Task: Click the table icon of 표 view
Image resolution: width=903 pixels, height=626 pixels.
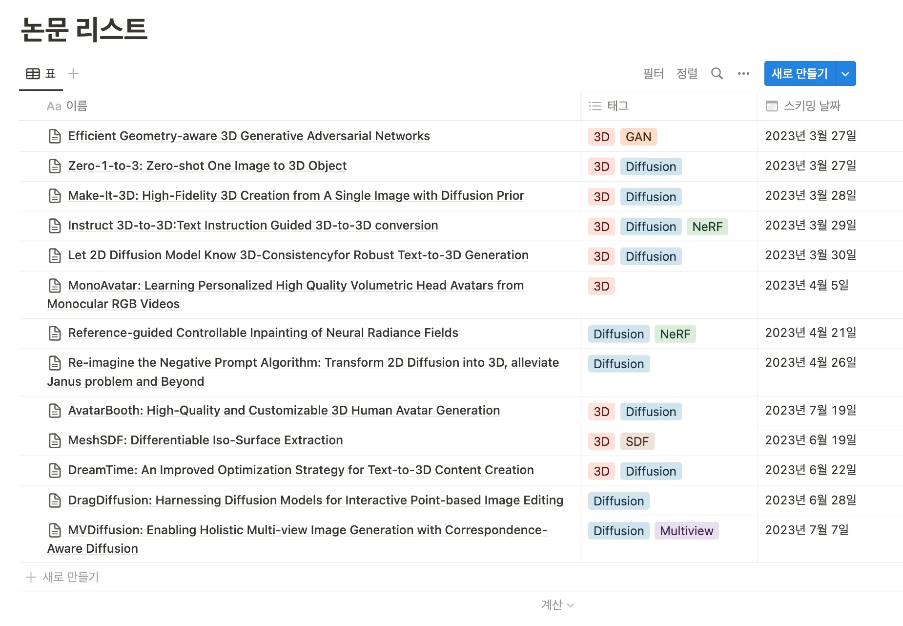Action: pos(33,74)
